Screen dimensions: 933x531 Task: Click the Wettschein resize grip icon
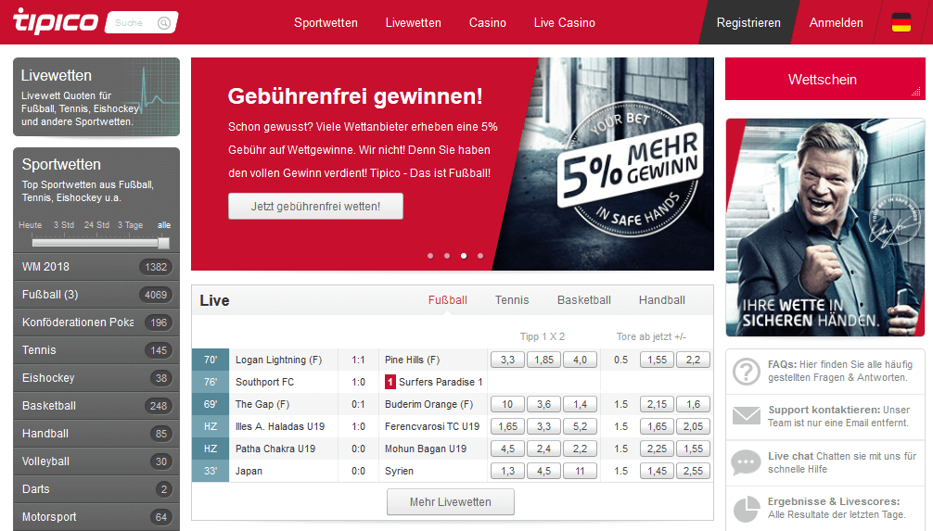click(915, 91)
